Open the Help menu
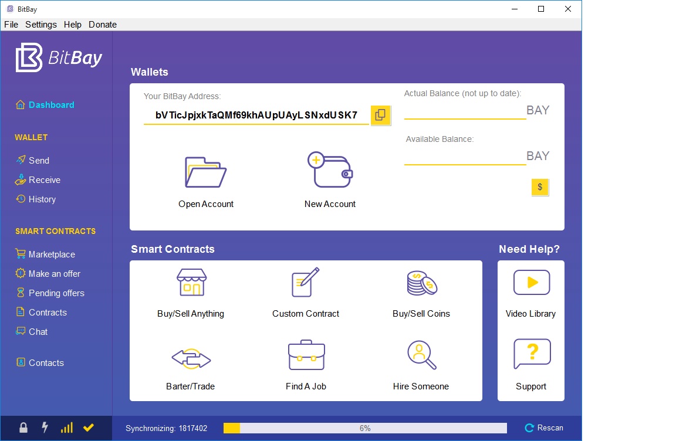Viewport: 676px width, 441px height. pos(72,25)
